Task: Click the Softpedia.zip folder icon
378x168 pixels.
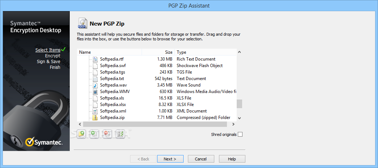Action: click(95, 118)
